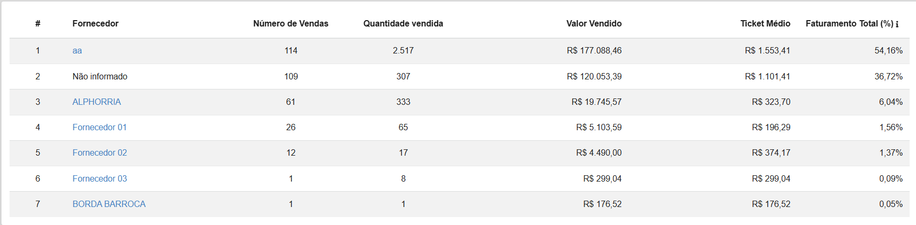Click the # ranking column header
This screenshot has height=225, width=916.
click(x=38, y=23)
